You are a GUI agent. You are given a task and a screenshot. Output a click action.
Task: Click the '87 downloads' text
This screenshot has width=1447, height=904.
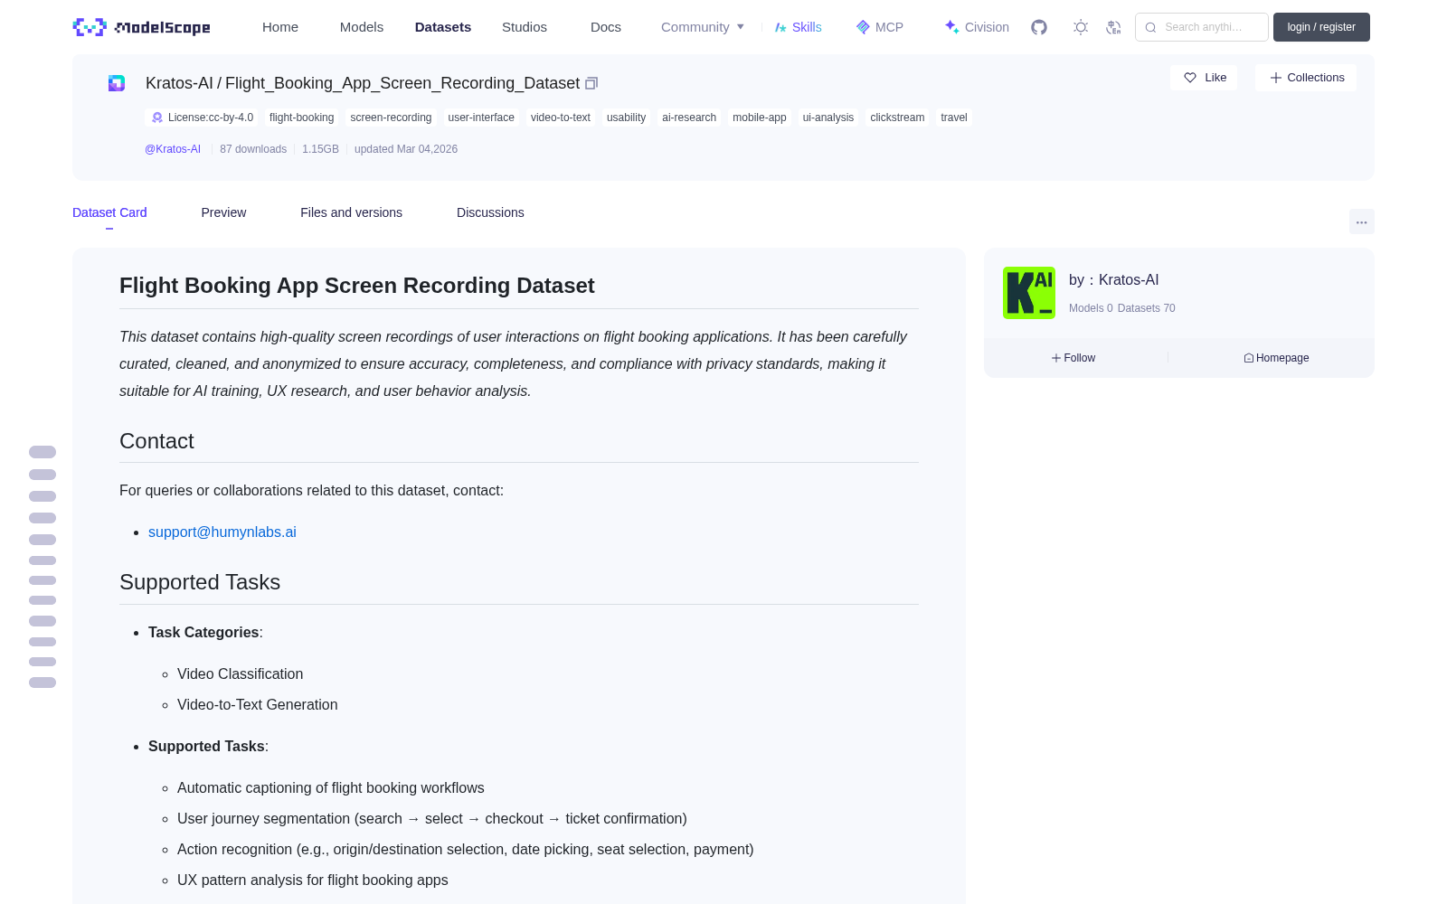(x=253, y=149)
